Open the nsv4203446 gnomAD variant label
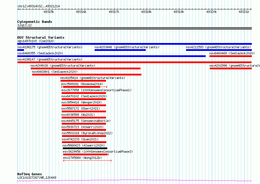Screen dimensions: 260x184 tap(127, 47)
